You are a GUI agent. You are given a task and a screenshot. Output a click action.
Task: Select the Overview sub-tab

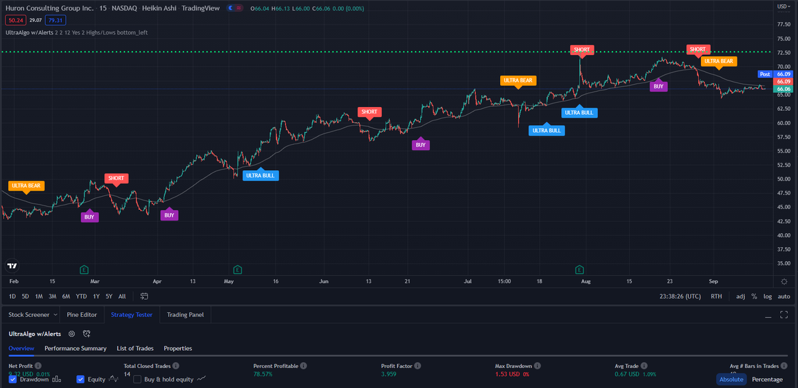pyautogui.click(x=21, y=348)
